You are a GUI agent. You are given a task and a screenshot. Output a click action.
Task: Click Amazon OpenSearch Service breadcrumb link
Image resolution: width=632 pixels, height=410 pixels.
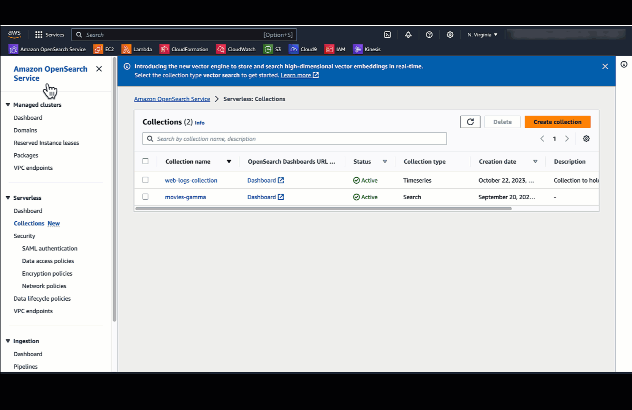[172, 99]
